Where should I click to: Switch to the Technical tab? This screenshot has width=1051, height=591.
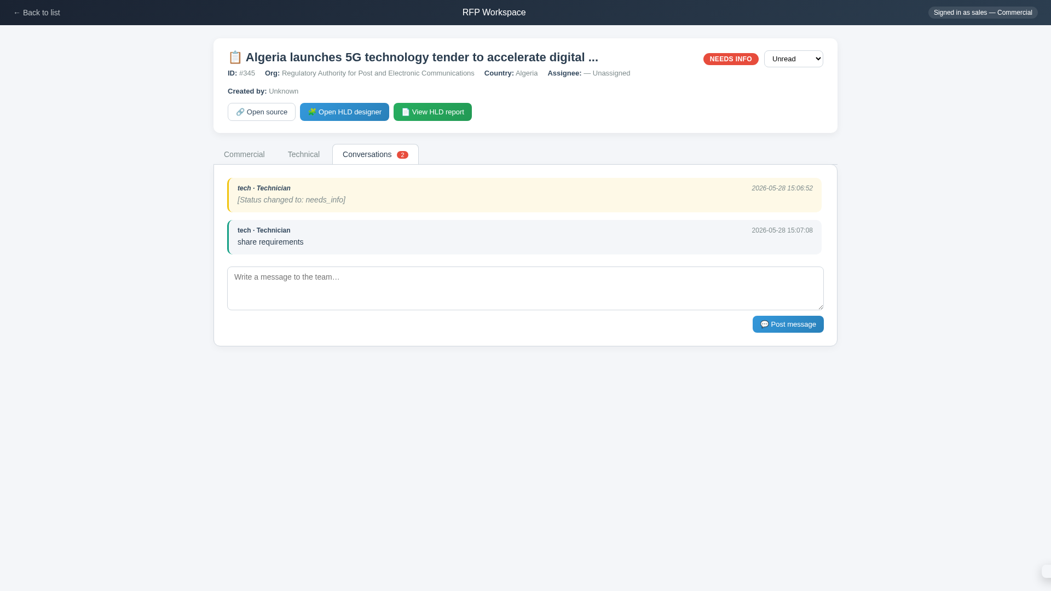(303, 154)
